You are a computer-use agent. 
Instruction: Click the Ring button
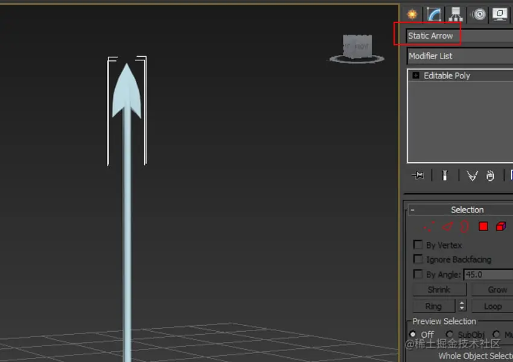(x=433, y=306)
